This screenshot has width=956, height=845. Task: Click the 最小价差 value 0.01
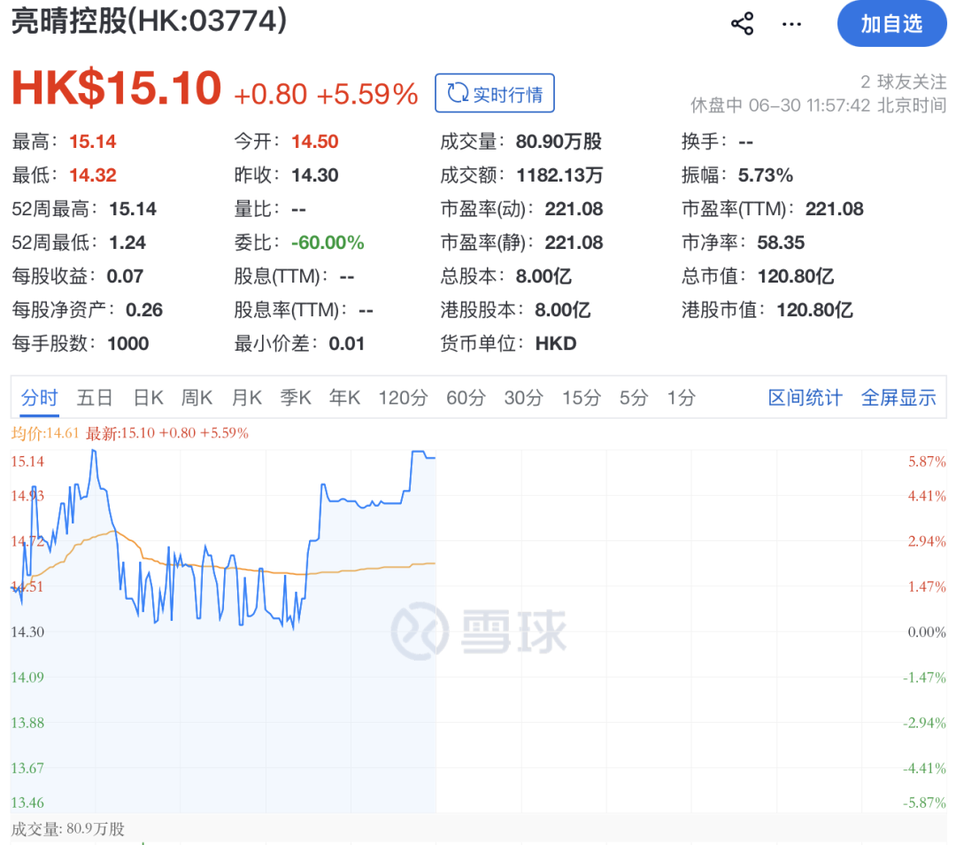coord(346,344)
